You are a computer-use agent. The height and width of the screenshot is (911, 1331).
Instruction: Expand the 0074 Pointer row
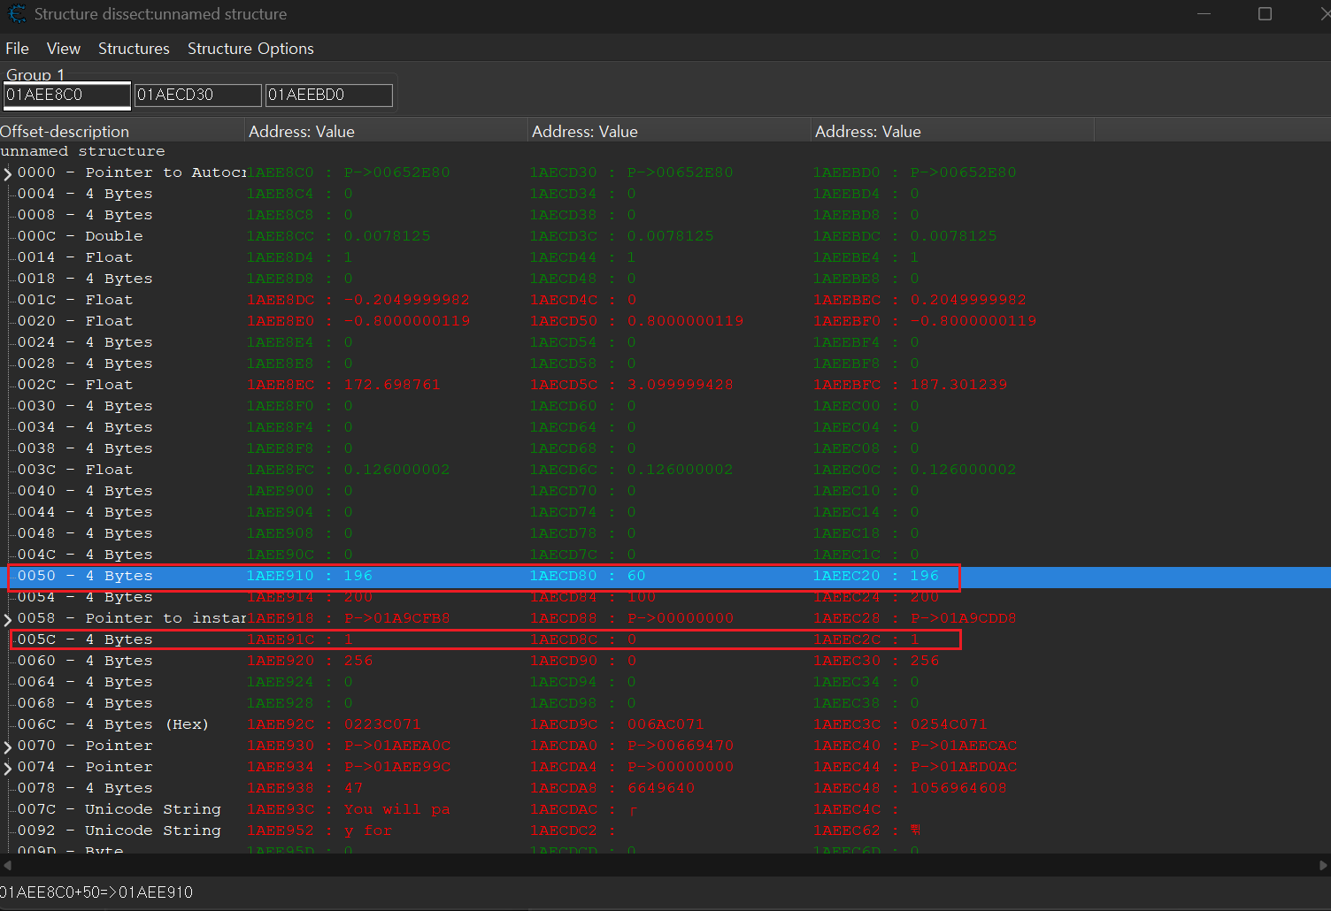coord(8,768)
